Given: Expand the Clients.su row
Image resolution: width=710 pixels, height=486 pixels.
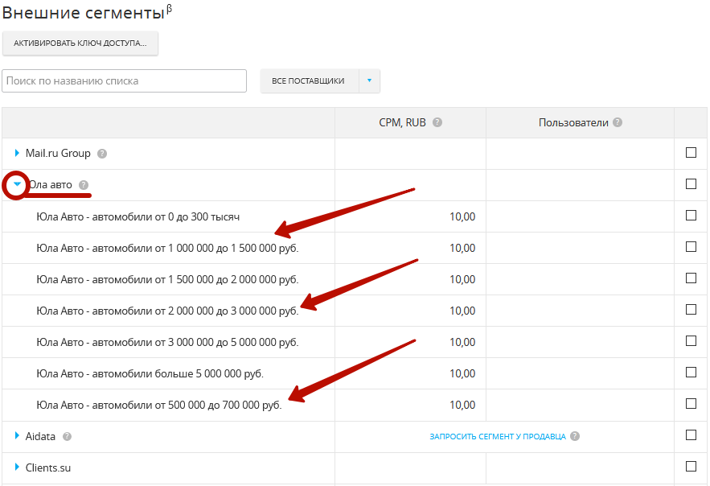Looking at the screenshot, I should [17, 467].
